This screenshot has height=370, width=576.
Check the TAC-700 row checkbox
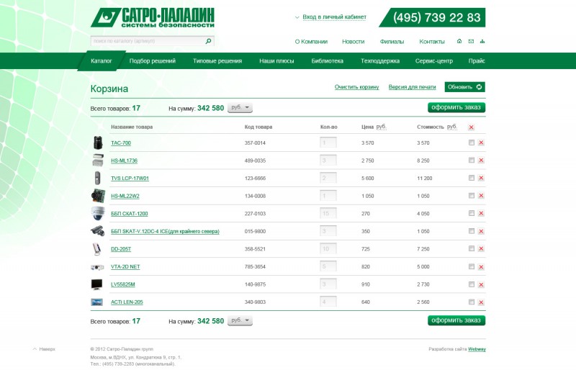pos(472,143)
